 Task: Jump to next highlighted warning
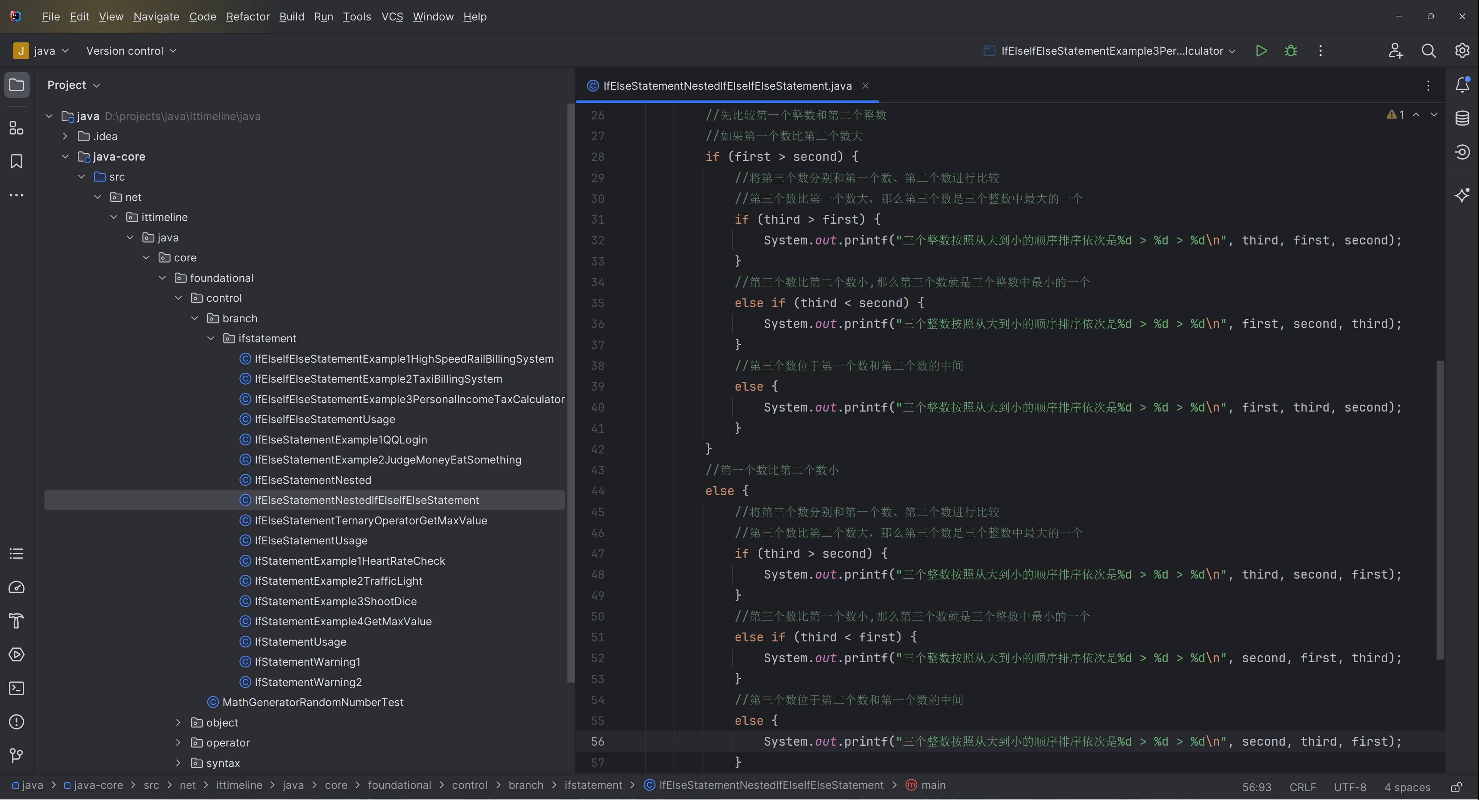(1434, 115)
